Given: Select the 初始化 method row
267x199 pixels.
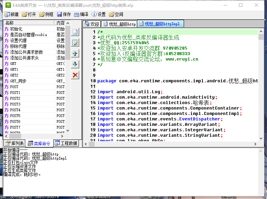Looking at the screenshot, I should (x=34, y=29).
